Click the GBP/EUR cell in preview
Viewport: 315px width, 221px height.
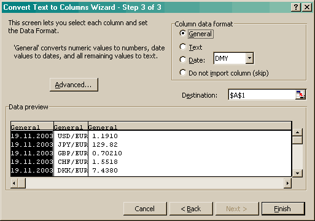[x=72, y=153]
